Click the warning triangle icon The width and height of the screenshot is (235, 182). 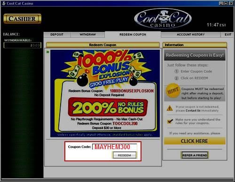[x=170, y=108]
